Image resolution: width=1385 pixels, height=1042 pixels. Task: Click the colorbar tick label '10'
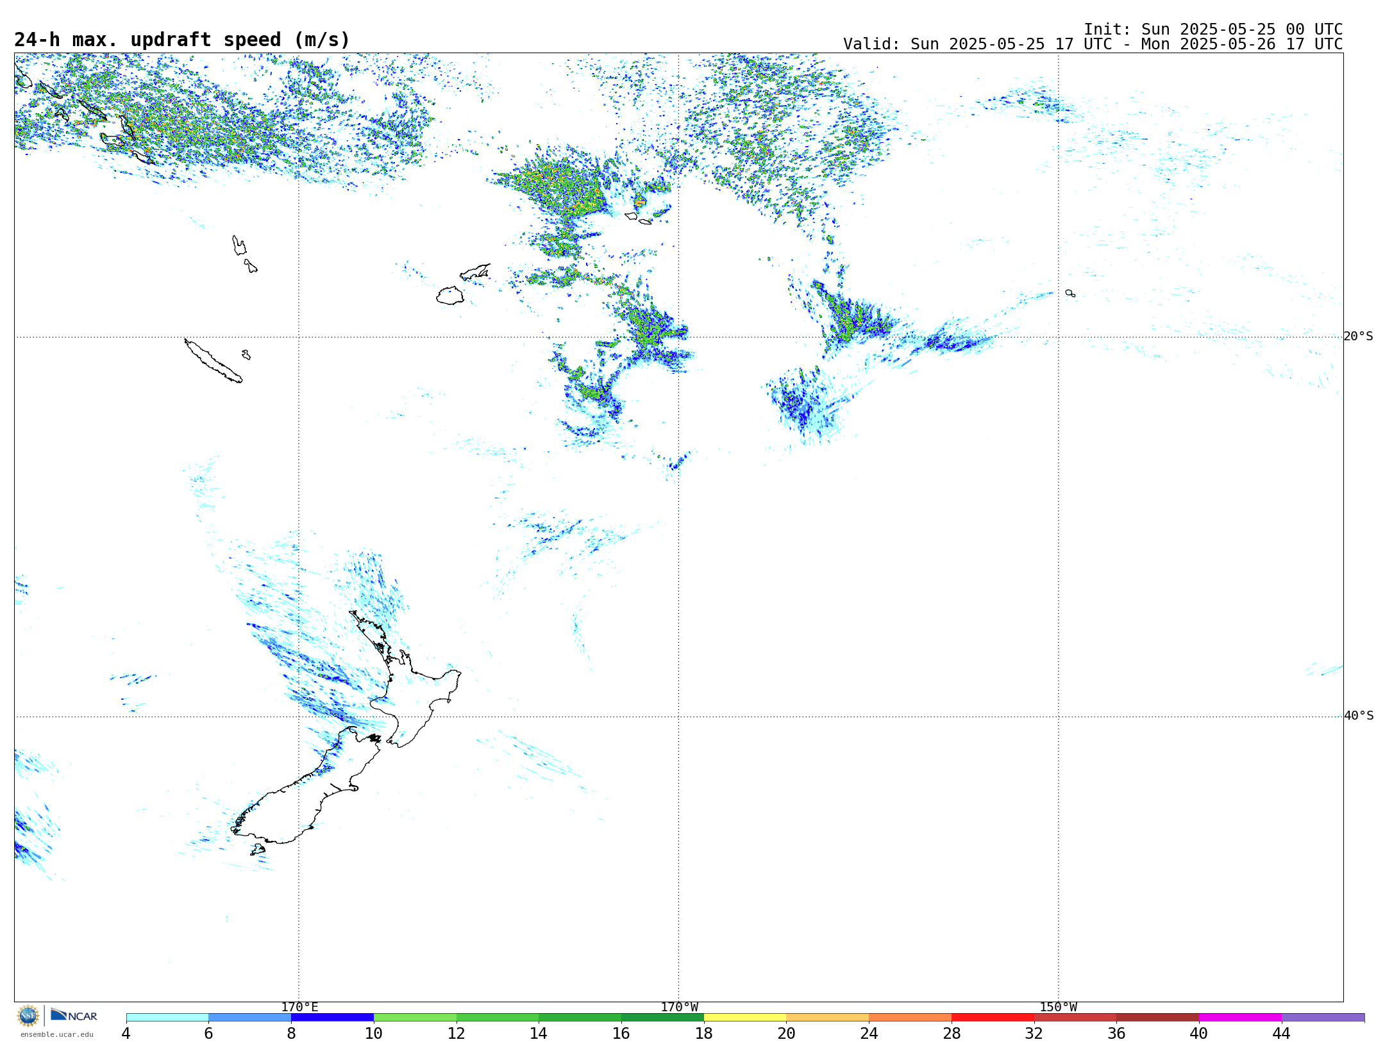(x=374, y=1034)
